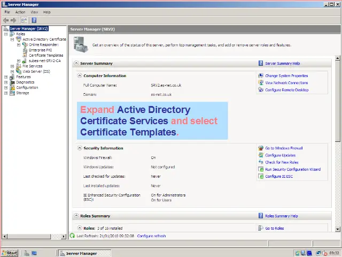Open the File menu
342x257 pixels.
[x=7, y=12]
